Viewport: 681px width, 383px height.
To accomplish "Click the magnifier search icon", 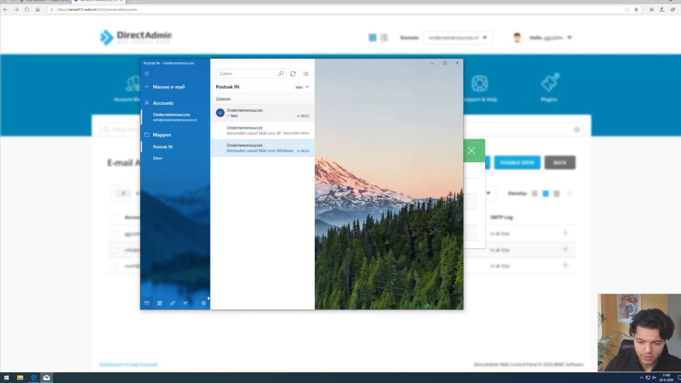I will [x=281, y=73].
